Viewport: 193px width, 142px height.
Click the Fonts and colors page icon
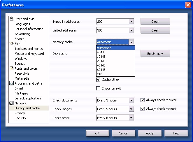[x=11, y=69]
